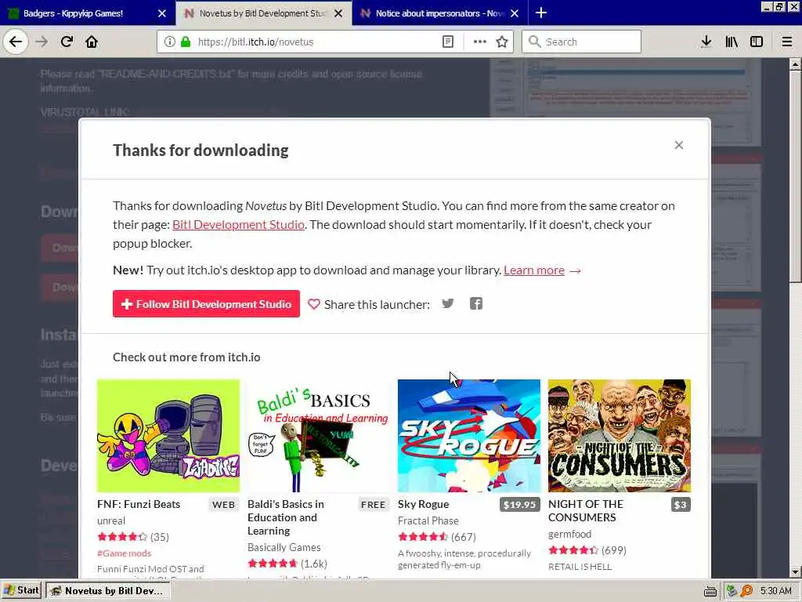The image size is (802, 602).
Task: Click the $3 price tag
Action: coord(681,505)
